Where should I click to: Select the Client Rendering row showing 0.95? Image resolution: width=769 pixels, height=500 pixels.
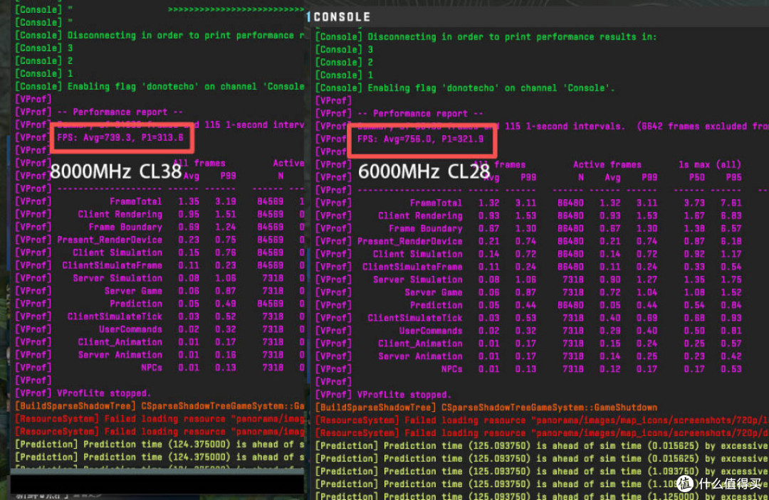pos(160,214)
